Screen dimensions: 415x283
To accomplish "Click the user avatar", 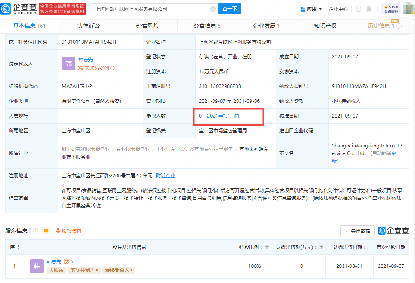I will (409, 9).
